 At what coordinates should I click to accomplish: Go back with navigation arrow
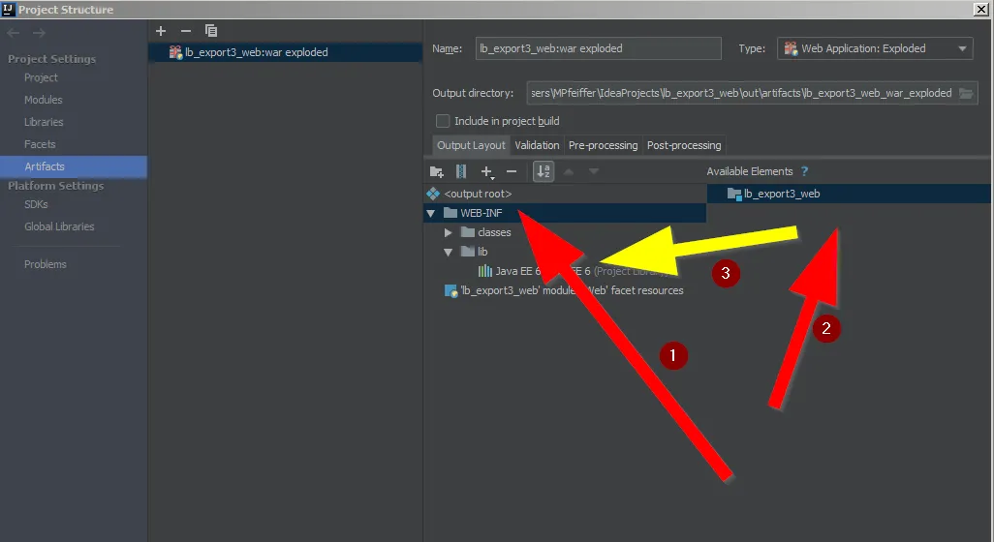point(14,32)
